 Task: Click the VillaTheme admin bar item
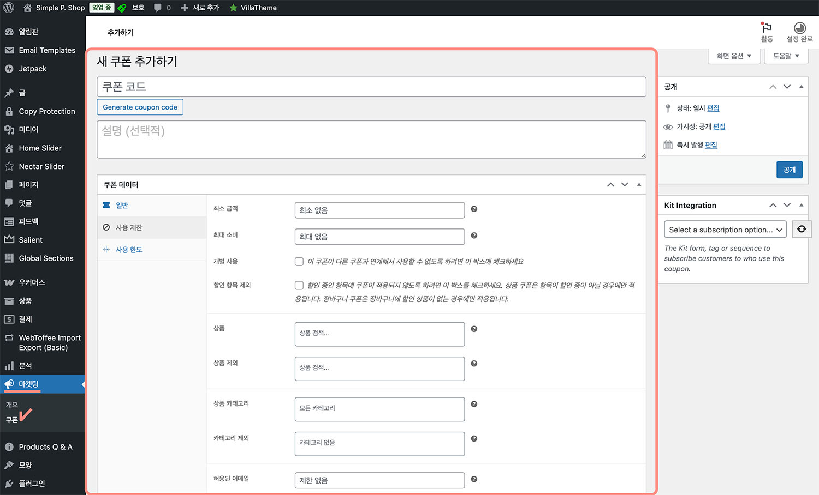click(253, 8)
